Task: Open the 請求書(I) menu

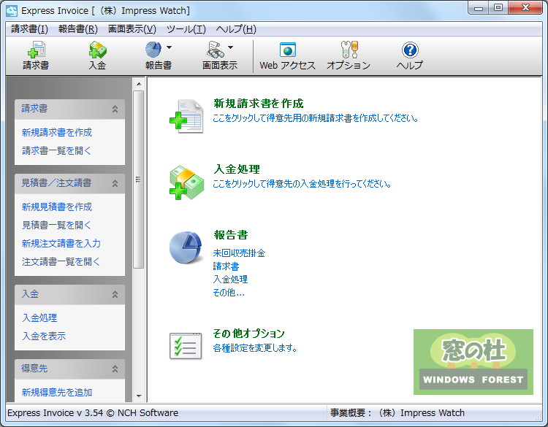Action: 29,29
